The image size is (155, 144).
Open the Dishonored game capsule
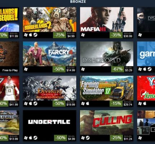tap(107, 54)
